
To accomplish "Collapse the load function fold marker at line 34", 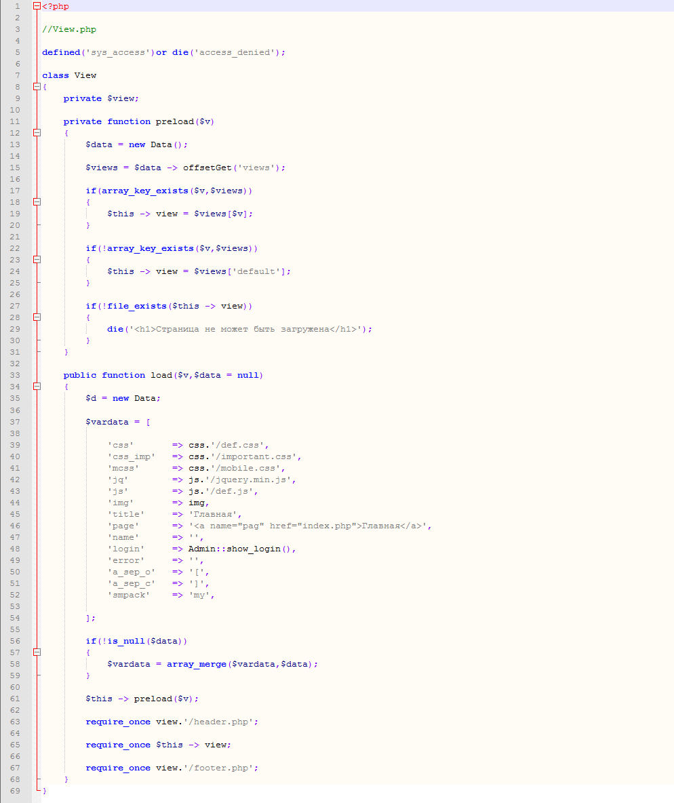I will [x=37, y=386].
